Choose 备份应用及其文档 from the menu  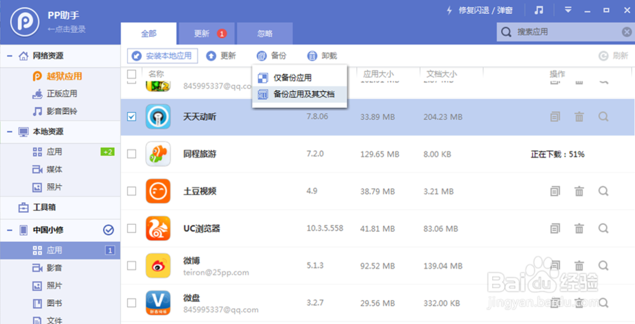(x=299, y=95)
